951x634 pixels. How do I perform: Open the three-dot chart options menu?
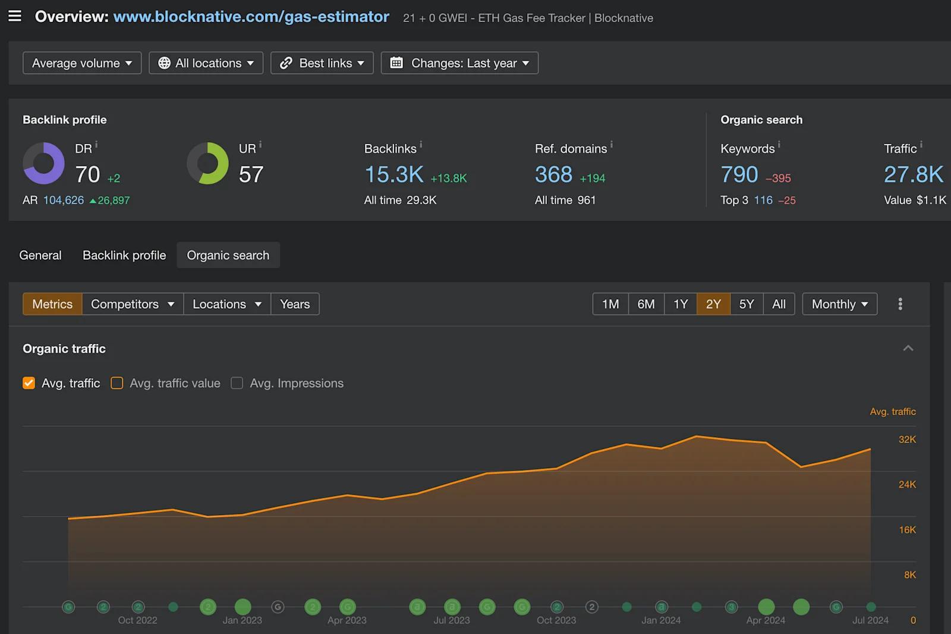point(900,304)
